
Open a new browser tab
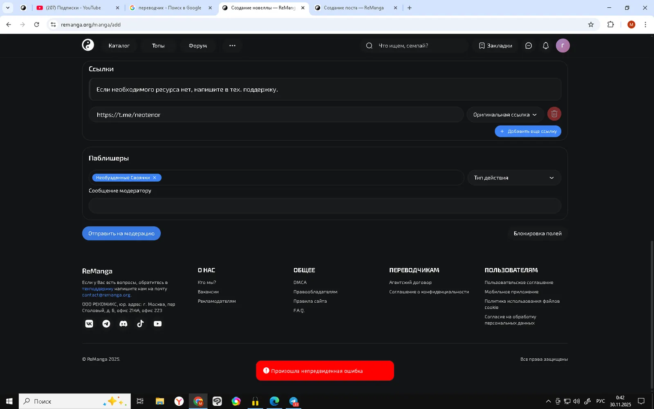click(x=409, y=8)
